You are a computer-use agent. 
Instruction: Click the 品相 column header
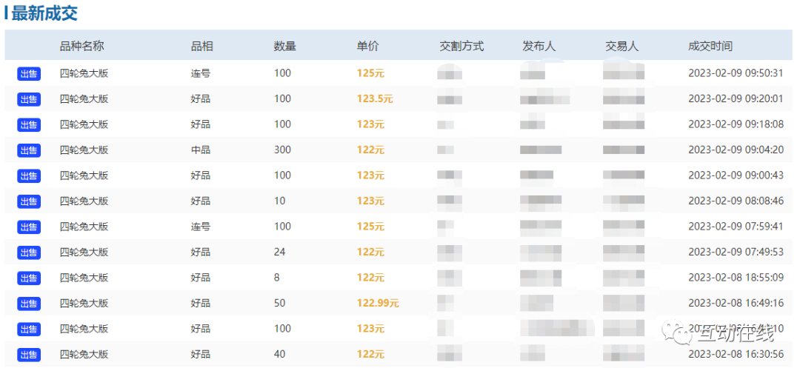(x=201, y=46)
